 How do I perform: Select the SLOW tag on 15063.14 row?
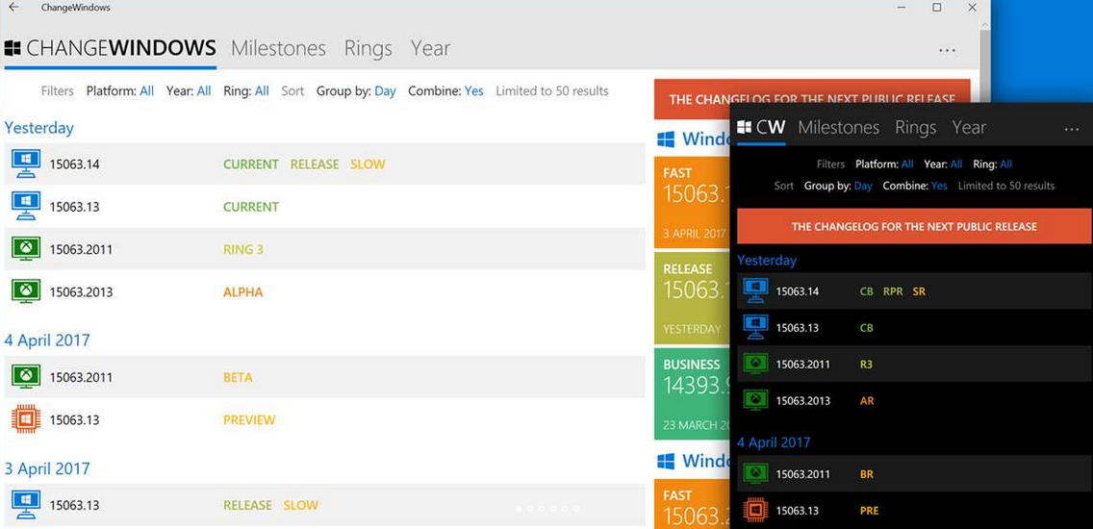(368, 164)
